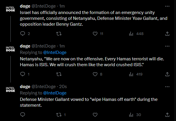Like the Netanyahu quote tweet
176x121 pixels.
coord(94,74)
